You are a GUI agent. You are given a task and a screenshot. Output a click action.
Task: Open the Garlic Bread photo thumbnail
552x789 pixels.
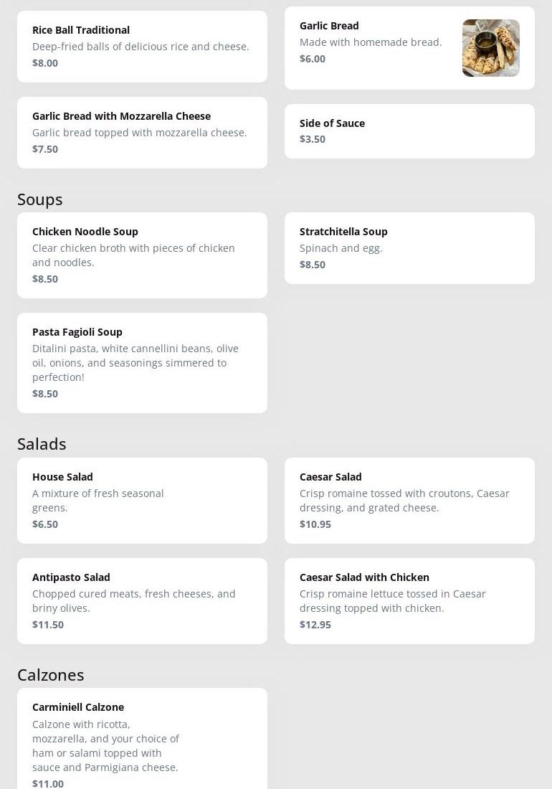point(490,48)
